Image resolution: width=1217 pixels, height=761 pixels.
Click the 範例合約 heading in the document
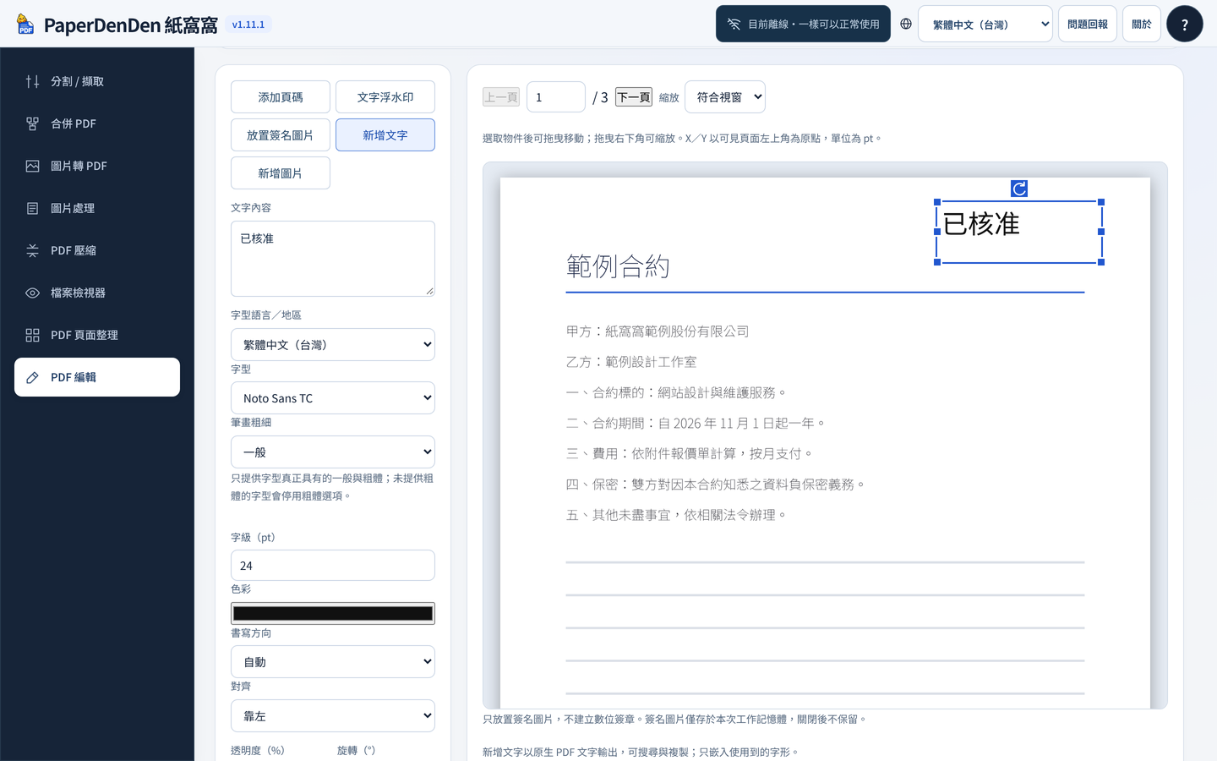click(x=618, y=266)
